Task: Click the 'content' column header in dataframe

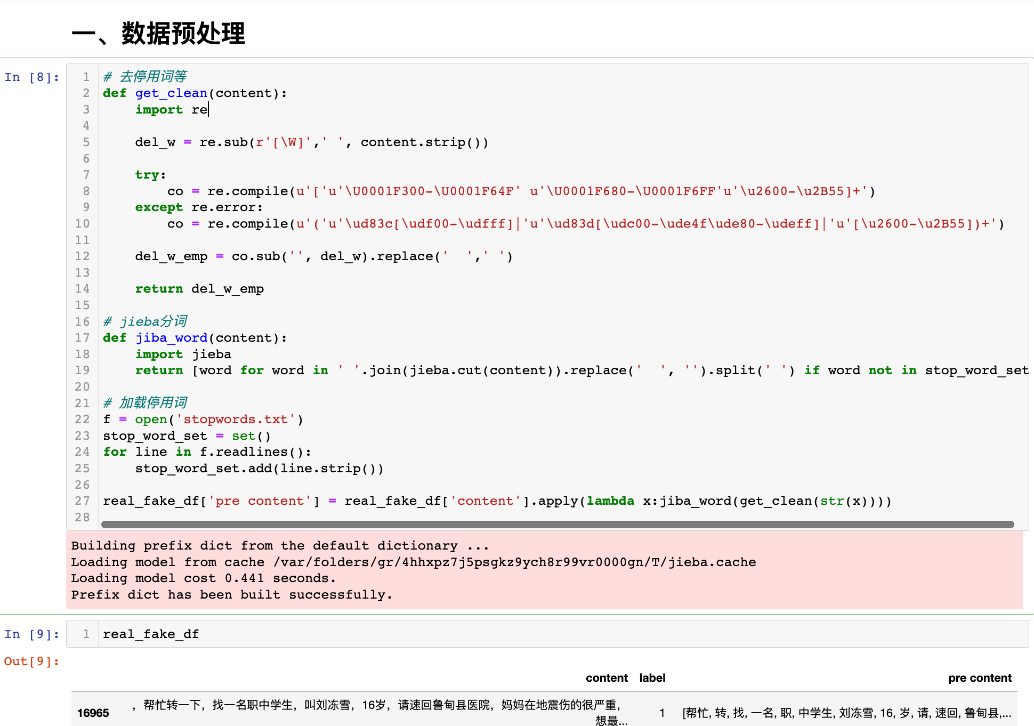Action: coord(607,678)
